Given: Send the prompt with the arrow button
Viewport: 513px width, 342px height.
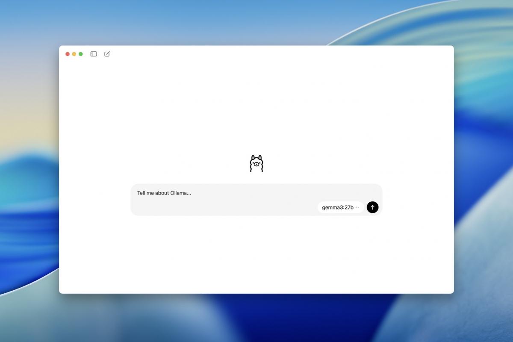Looking at the screenshot, I should pyautogui.click(x=372, y=207).
